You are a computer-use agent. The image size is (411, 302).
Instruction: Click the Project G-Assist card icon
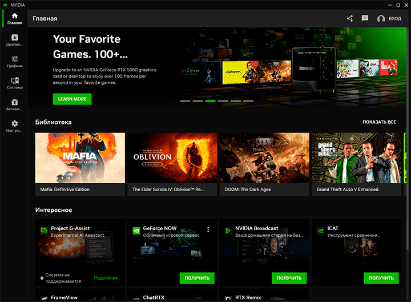(44, 231)
